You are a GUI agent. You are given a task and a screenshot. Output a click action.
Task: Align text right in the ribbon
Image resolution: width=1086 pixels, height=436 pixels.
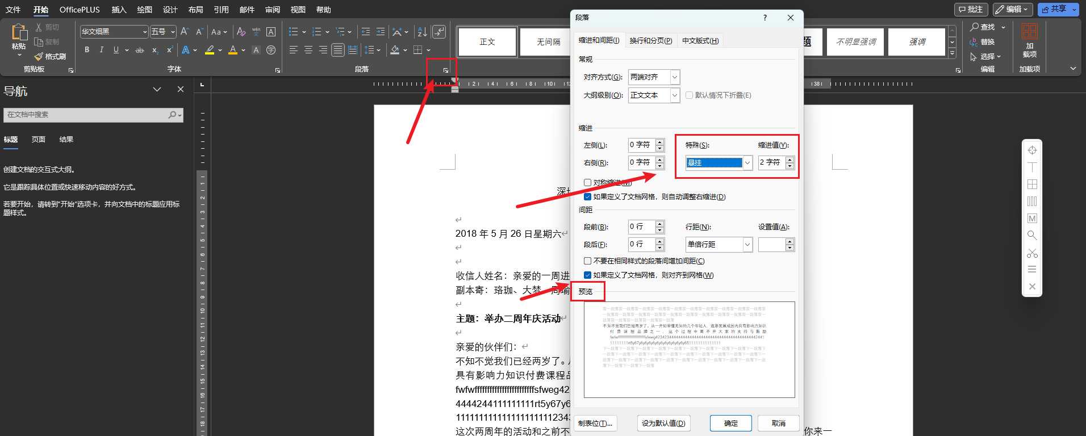click(x=323, y=50)
